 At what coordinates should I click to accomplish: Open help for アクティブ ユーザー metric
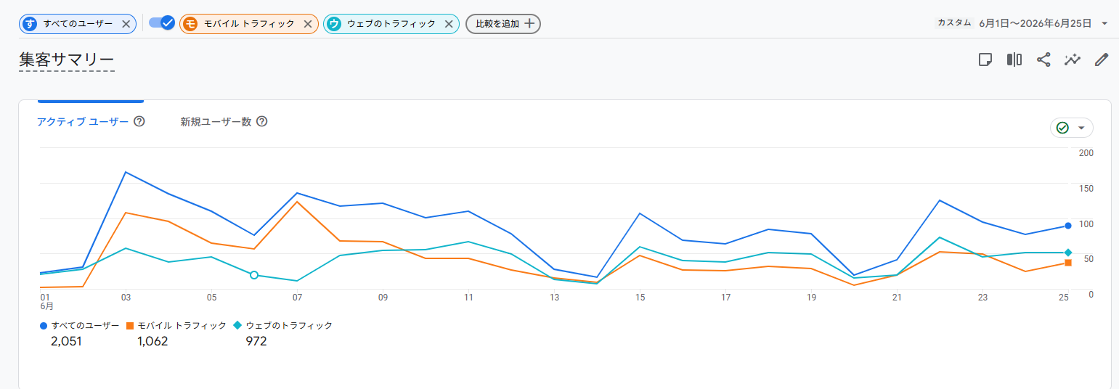139,121
